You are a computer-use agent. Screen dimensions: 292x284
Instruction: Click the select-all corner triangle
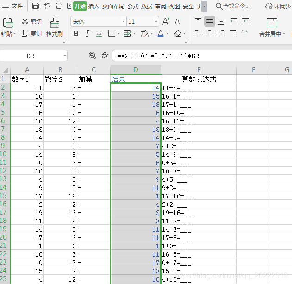(x=6, y=70)
